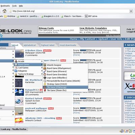The height and width of the screenshot is (135, 135).
Task: Click the Board Games menu icon
Action: [16, 64]
